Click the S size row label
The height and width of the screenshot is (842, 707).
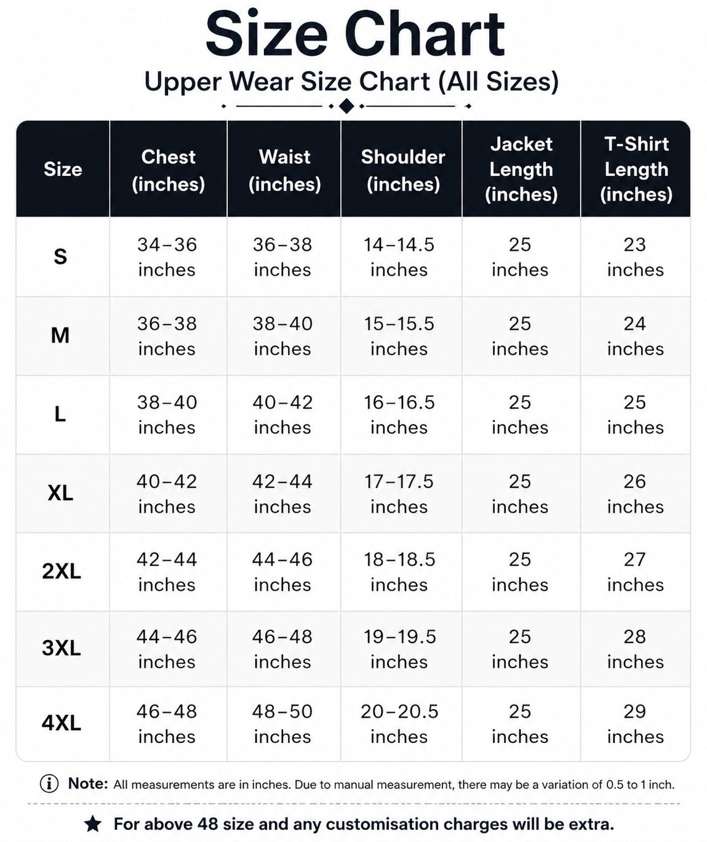click(x=60, y=257)
